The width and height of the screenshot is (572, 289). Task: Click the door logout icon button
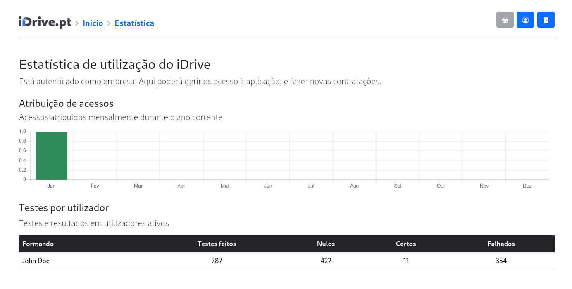[546, 20]
